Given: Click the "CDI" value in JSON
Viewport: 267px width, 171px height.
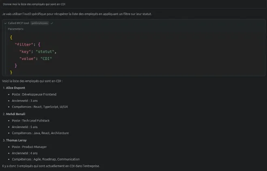Looking at the screenshot, I should 46,58.
